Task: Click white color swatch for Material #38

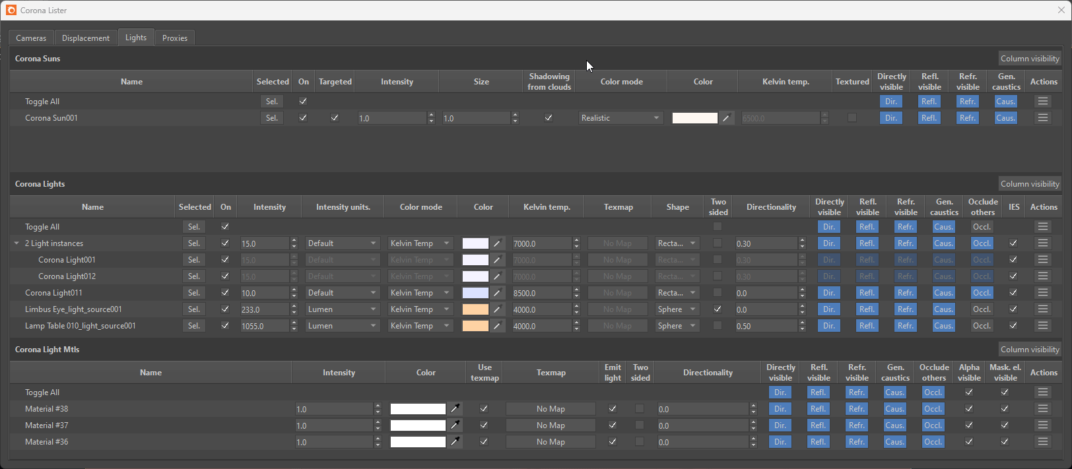Action: click(x=418, y=409)
